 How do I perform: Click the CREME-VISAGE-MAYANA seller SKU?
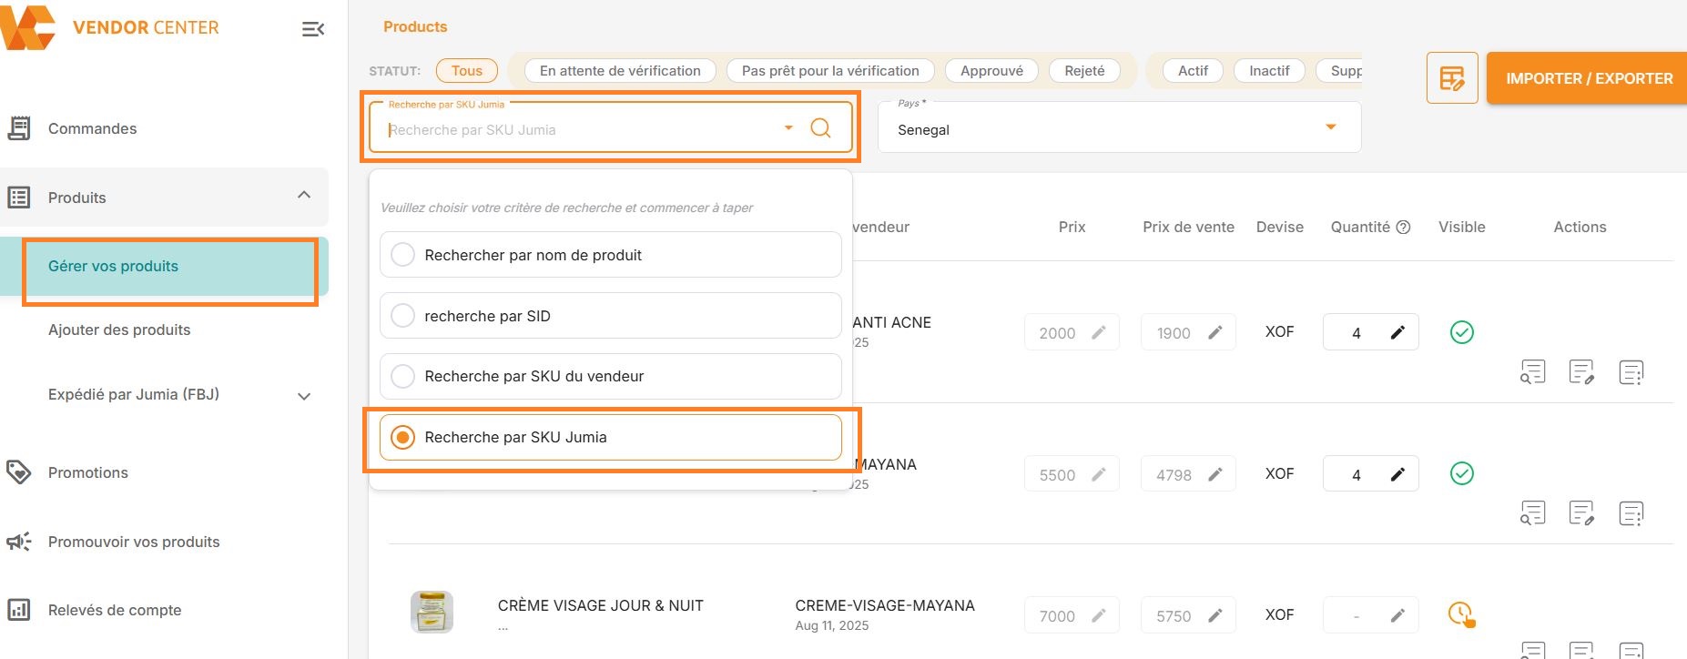click(885, 605)
